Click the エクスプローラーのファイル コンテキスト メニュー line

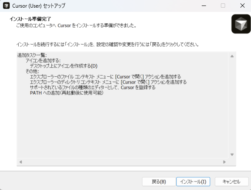pos(105,77)
